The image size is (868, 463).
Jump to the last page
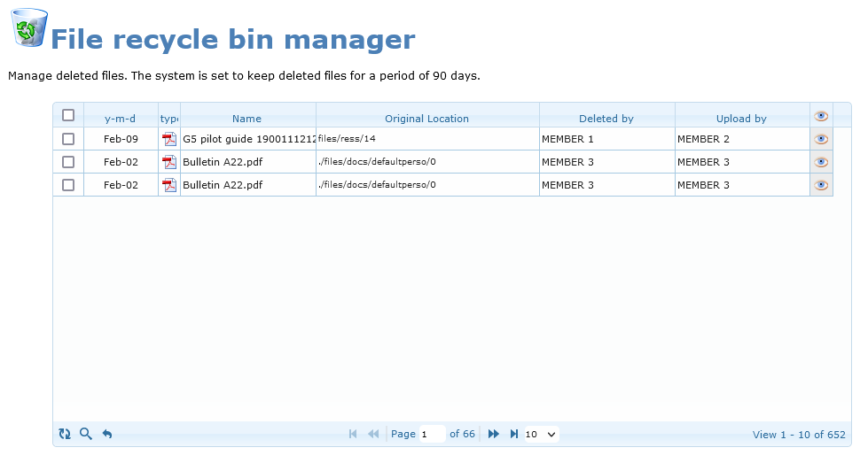tap(513, 434)
